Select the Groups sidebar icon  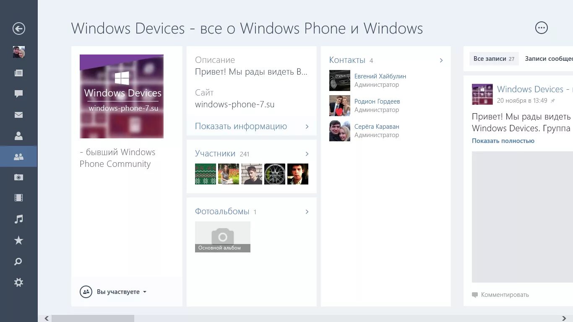click(x=19, y=157)
